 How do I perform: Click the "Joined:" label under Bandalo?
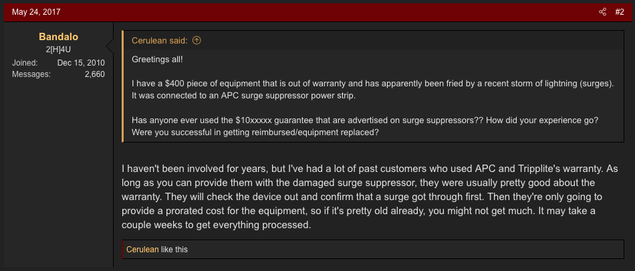[x=25, y=63]
